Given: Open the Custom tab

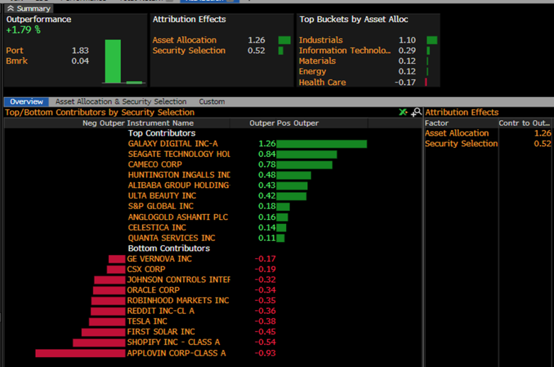Looking at the screenshot, I should (x=212, y=101).
